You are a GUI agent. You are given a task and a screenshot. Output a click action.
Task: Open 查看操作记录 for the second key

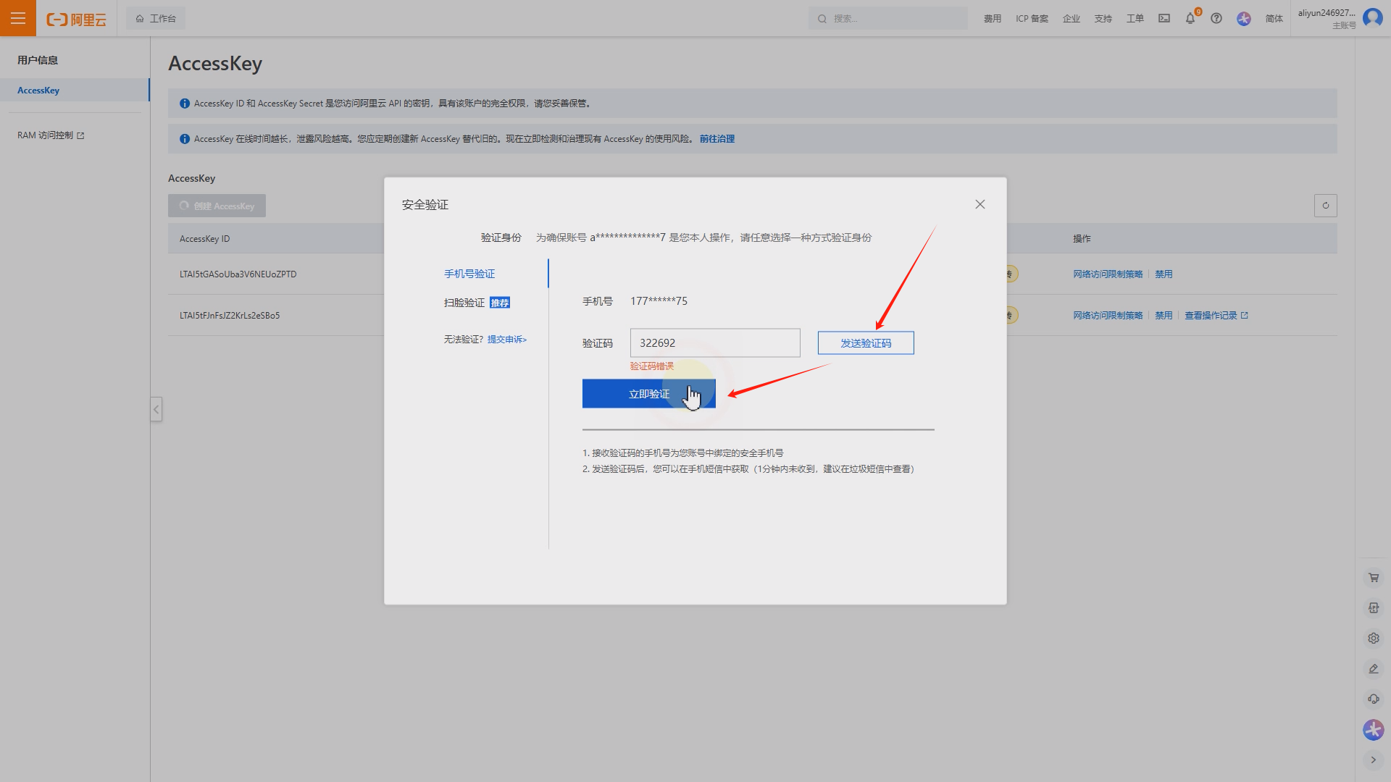[x=1216, y=316]
